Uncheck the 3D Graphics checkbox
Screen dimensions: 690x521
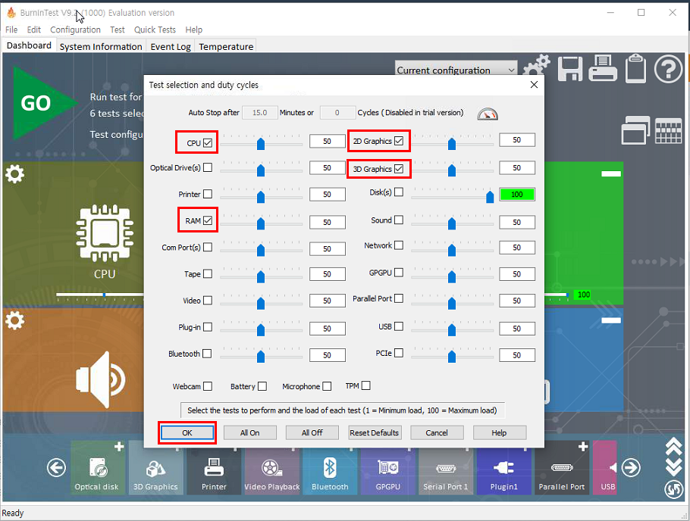[399, 169]
